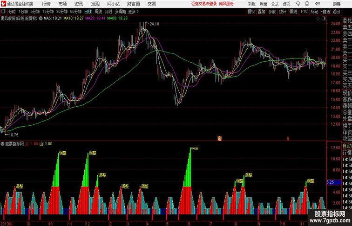This screenshot has height=226, width=352.
Task: Switch to the 分时 period tab
Action: 12,12
